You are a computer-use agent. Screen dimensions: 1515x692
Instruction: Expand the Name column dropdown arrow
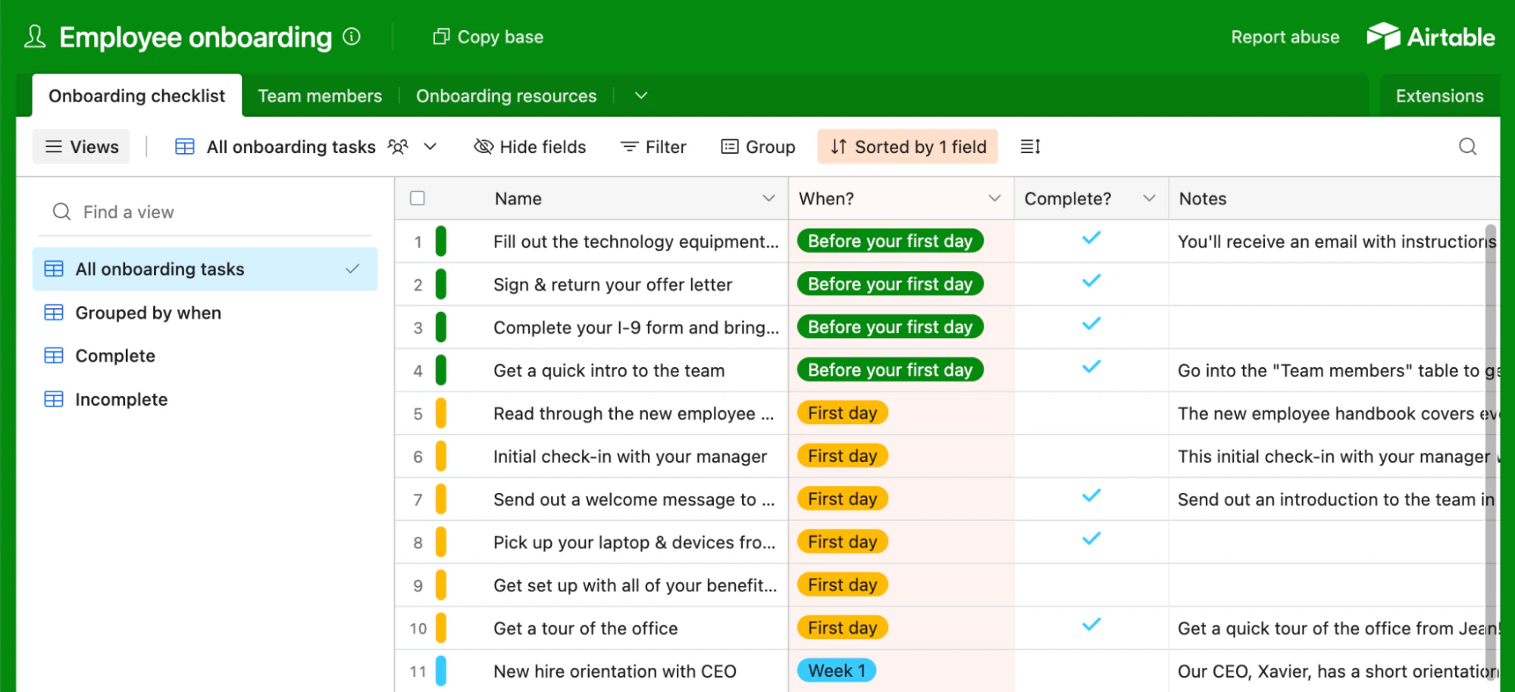tap(768, 198)
